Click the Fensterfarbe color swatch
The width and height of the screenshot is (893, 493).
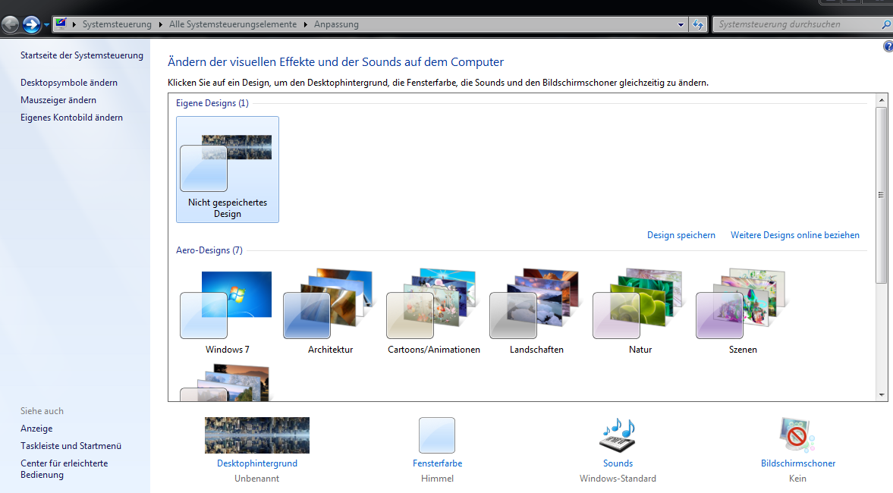click(437, 435)
